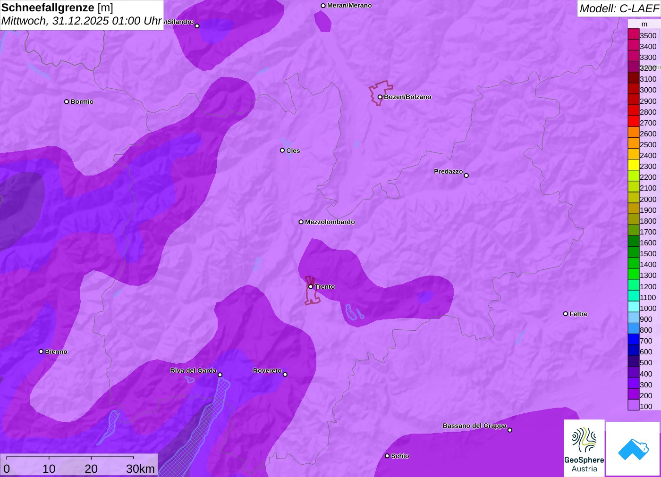
Task: Click the 2000 legend value
Action: tap(648, 199)
